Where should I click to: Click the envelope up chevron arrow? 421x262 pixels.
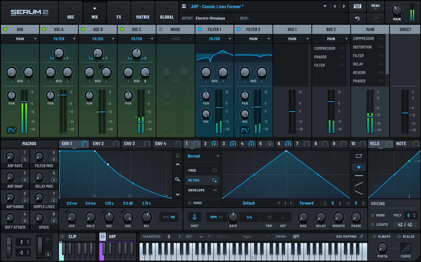click(178, 164)
